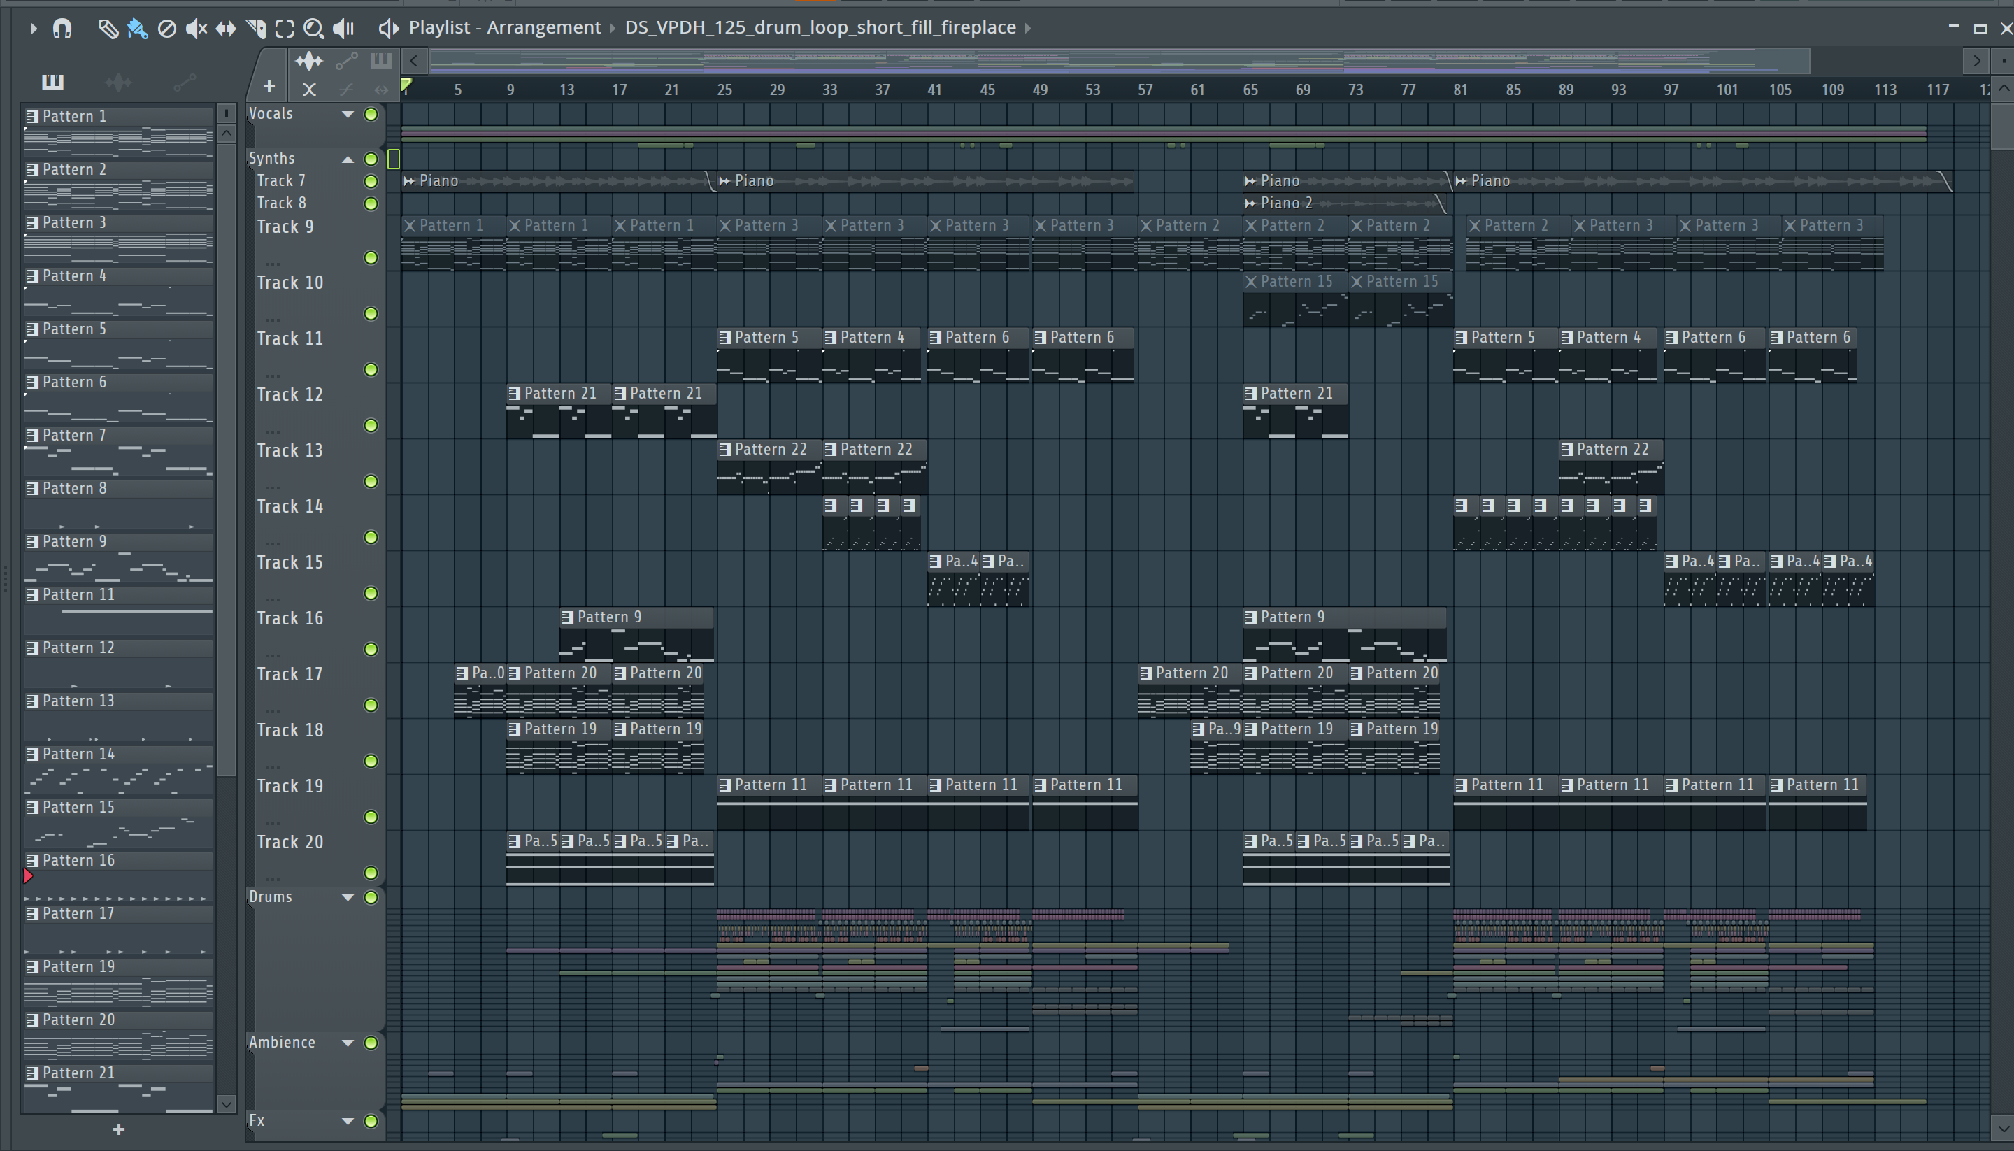This screenshot has height=1151, width=2014.
Task: Open menu icon of first Piano clip
Action: (x=409, y=181)
